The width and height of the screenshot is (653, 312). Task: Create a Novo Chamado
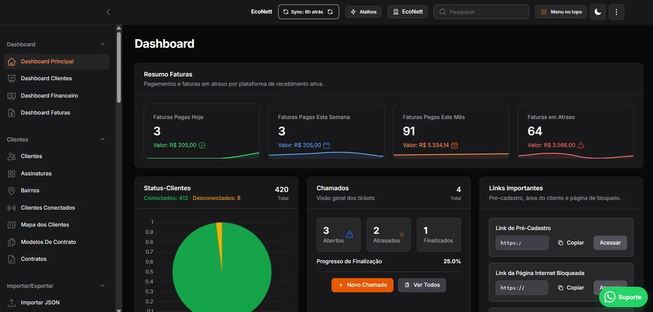coord(362,285)
